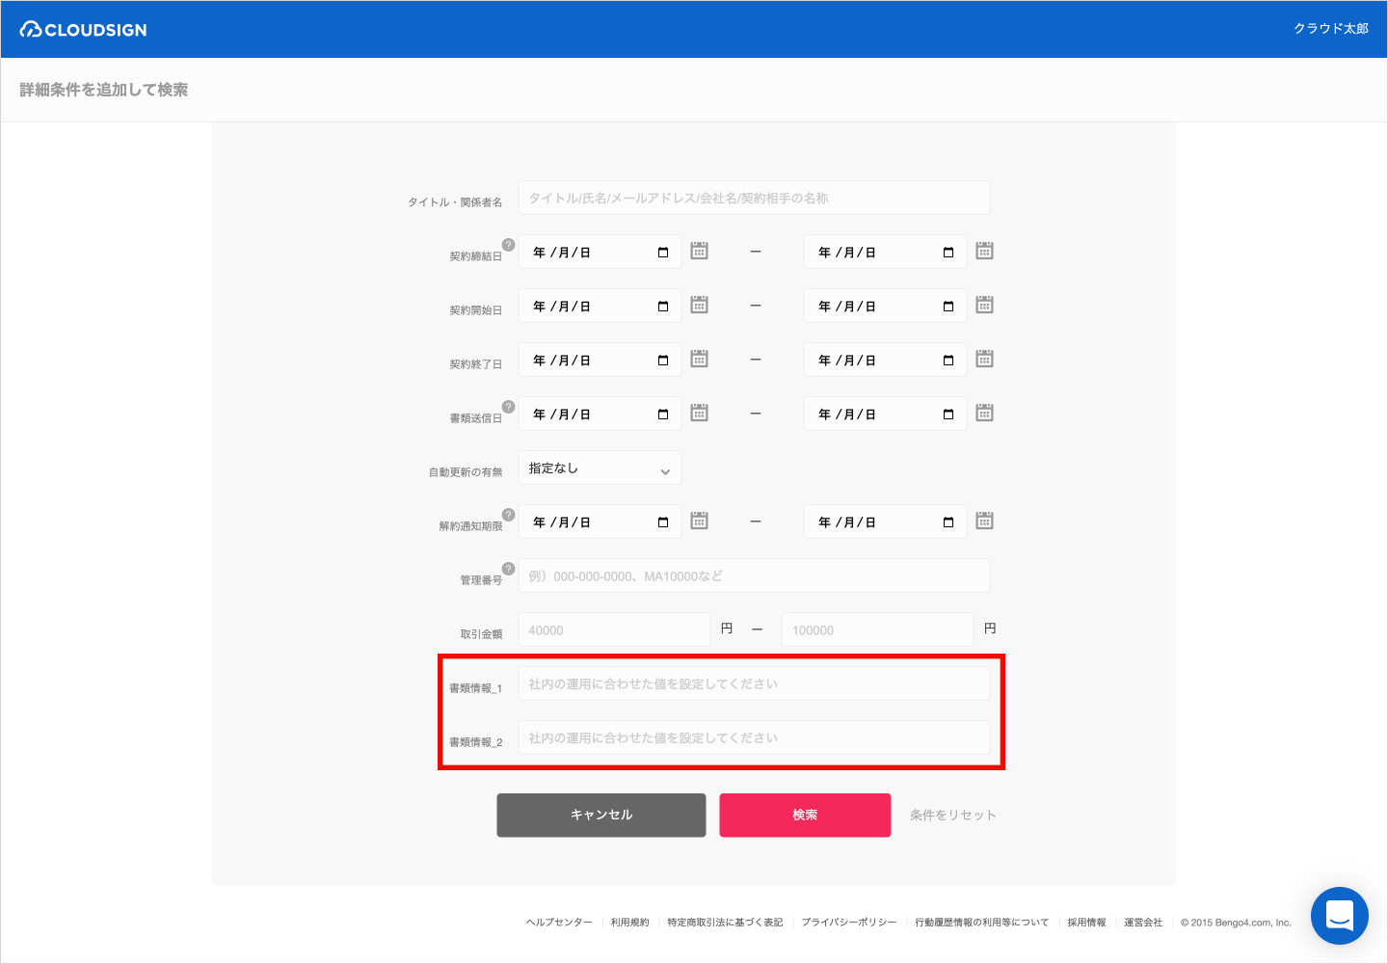This screenshot has height=964, width=1388.
Task: Expand the 自動更新の有無 dropdown
Action: [600, 468]
